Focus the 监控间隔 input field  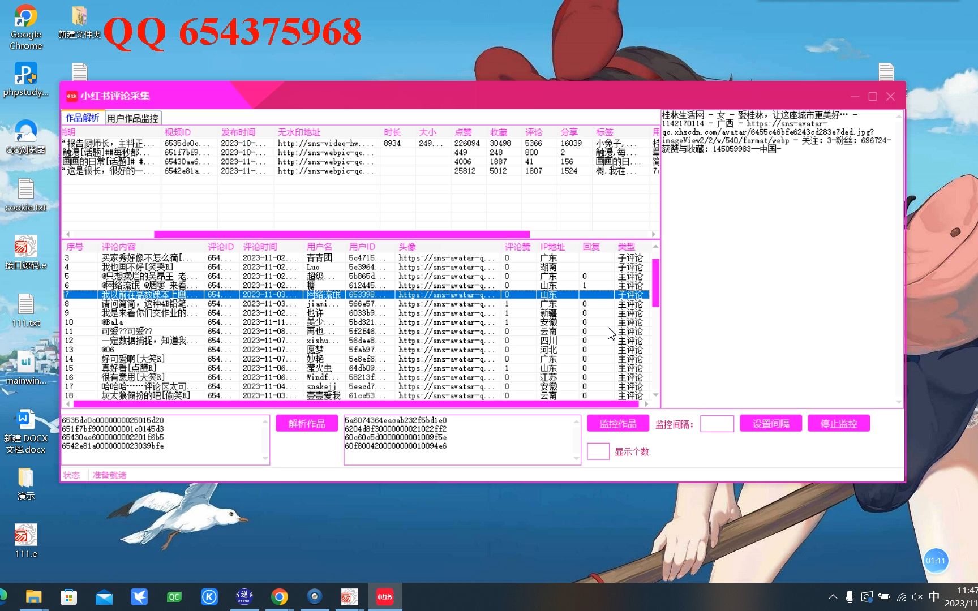(717, 424)
